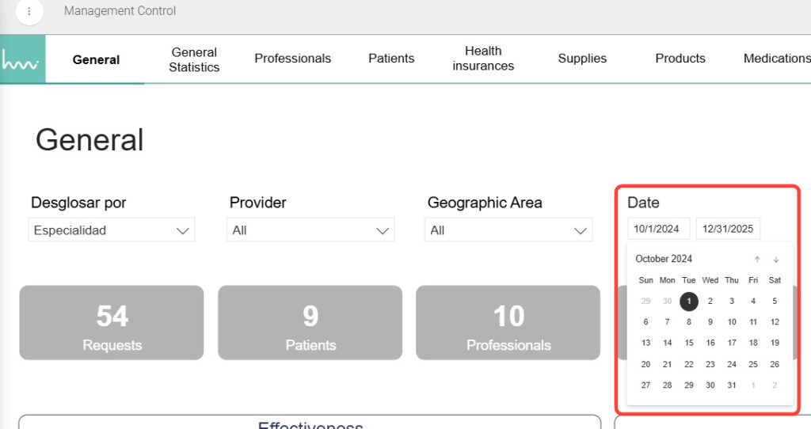This screenshot has width=811, height=429.
Task: Click the 10 Professionals card
Action: tap(508, 323)
